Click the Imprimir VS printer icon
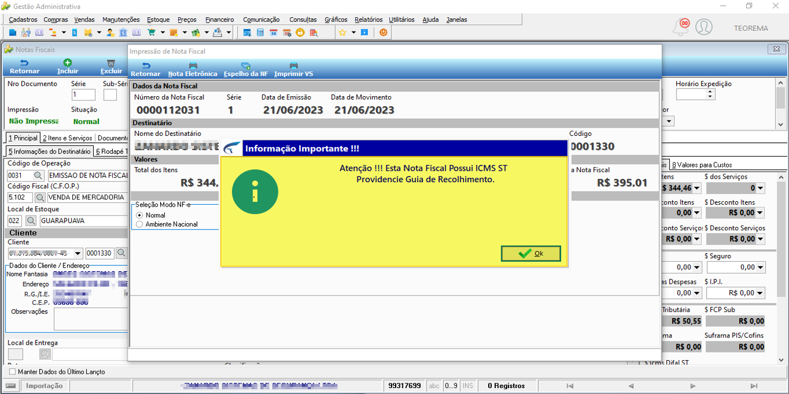789x394 pixels. point(294,66)
